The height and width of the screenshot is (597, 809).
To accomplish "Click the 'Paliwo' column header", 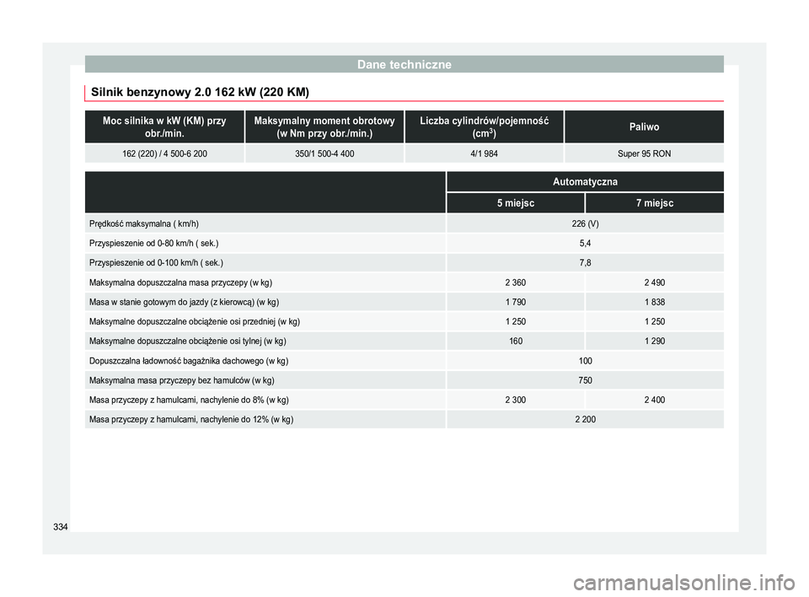I will (643, 127).
